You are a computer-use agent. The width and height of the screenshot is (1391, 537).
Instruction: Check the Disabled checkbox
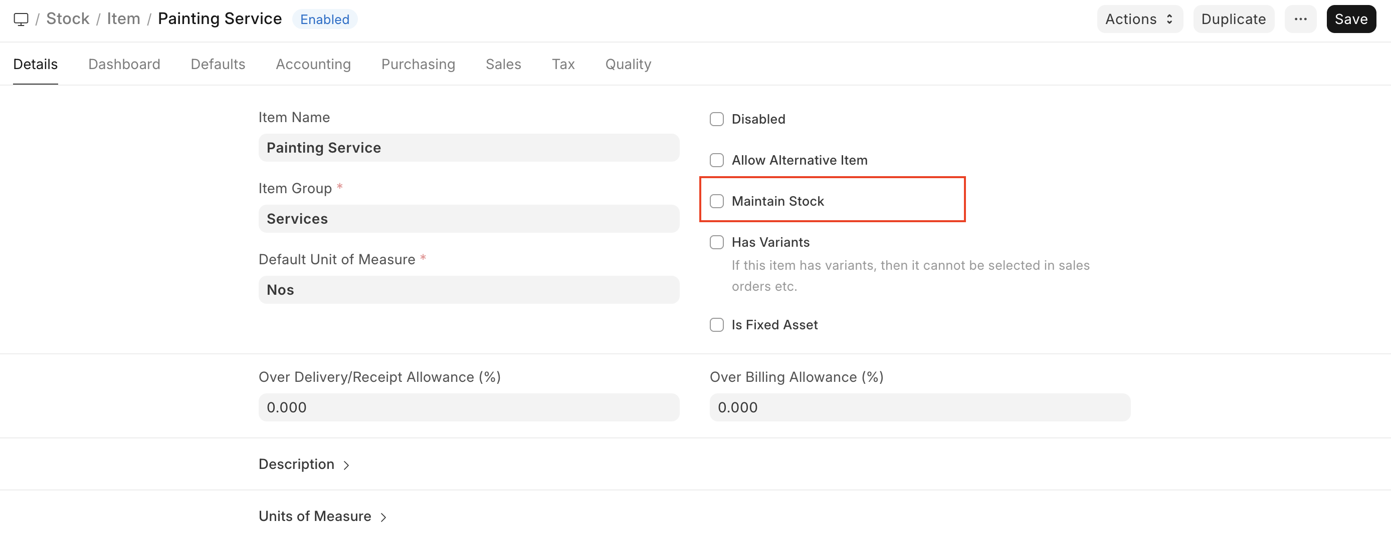717,119
